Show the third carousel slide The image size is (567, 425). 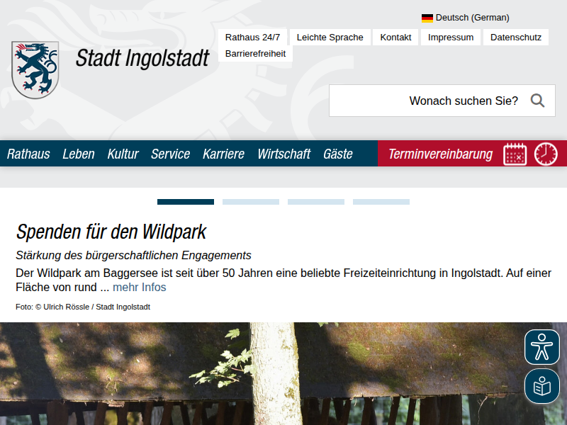click(x=316, y=202)
